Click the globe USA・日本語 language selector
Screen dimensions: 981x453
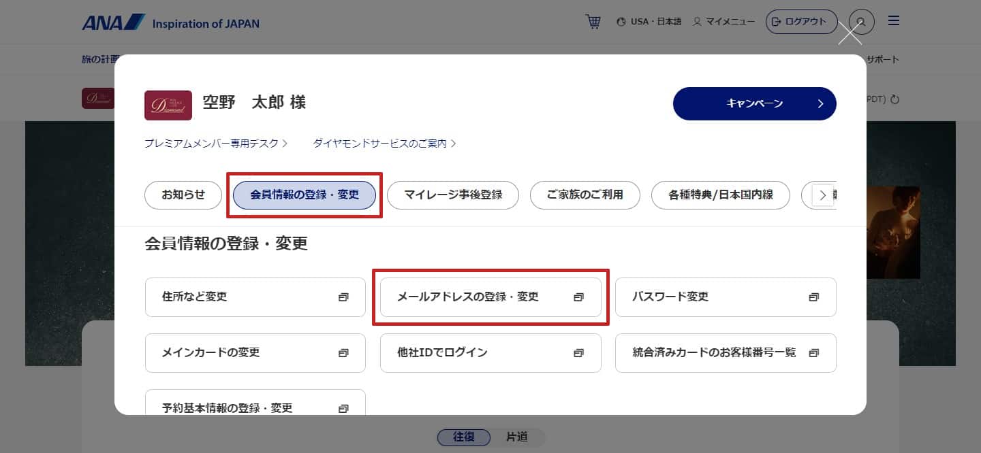click(649, 22)
